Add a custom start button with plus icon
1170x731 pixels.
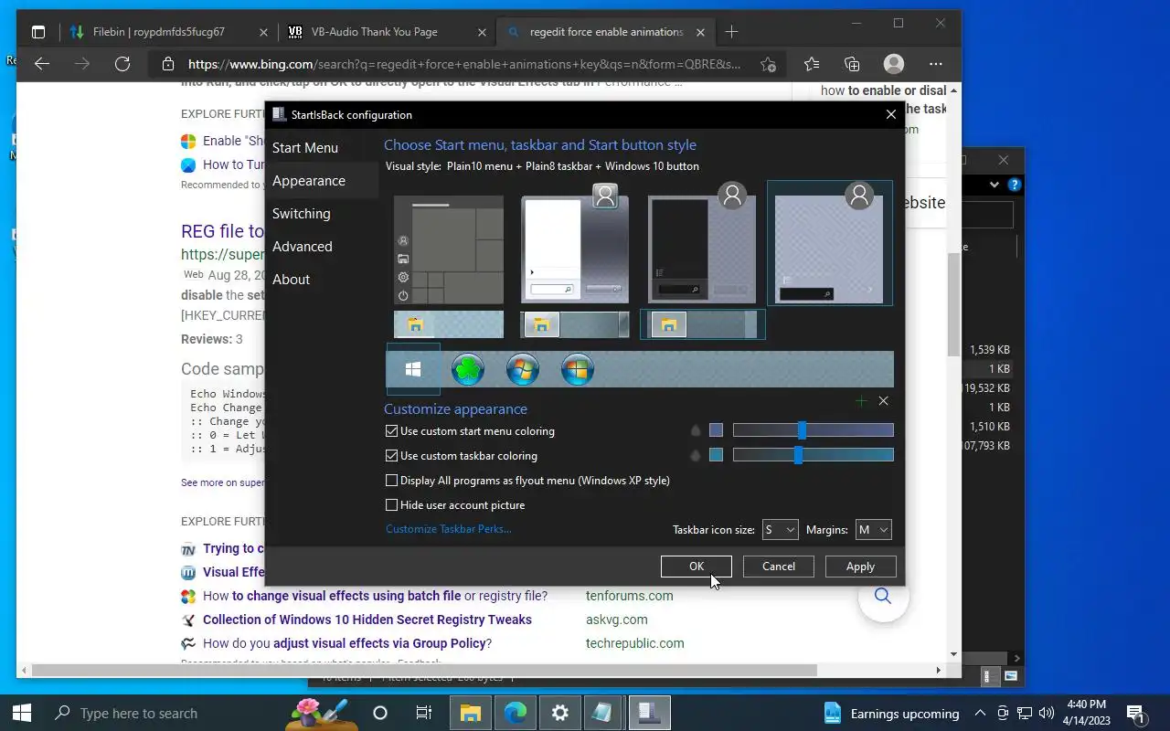(861, 401)
